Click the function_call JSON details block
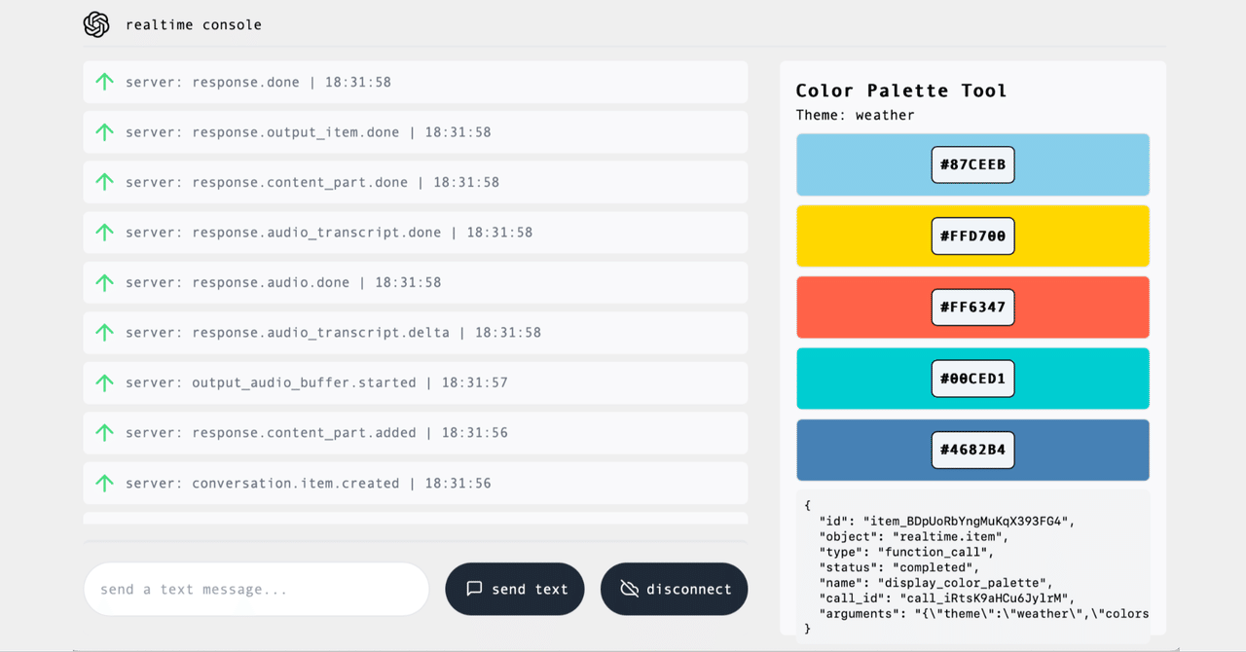This screenshot has height=652, width=1246. tap(972, 567)
